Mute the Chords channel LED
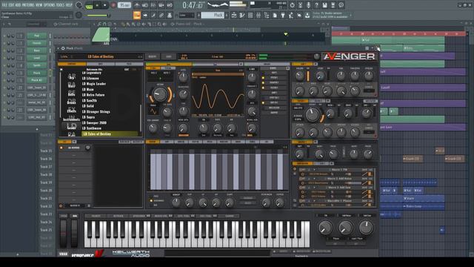This screenshot has width=474, height=267. (x=5, y=43)
